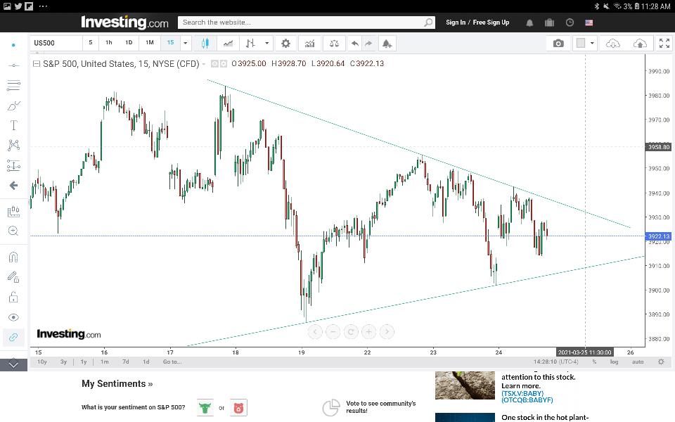The width and height of the screenshot is (675, 422).
Task: Open the My Sentiments link
Action: pos(117,384)
